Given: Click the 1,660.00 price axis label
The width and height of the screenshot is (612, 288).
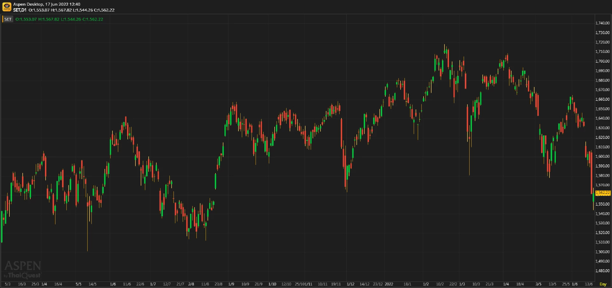Looking at the screenshot, I should 603,99.
